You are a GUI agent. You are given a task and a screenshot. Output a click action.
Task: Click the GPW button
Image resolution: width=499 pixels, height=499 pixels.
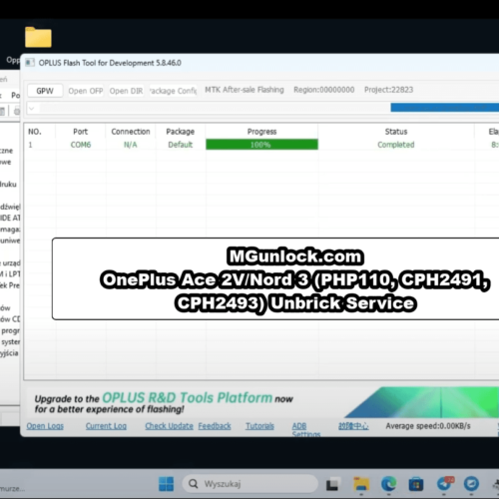coord(45,91)
